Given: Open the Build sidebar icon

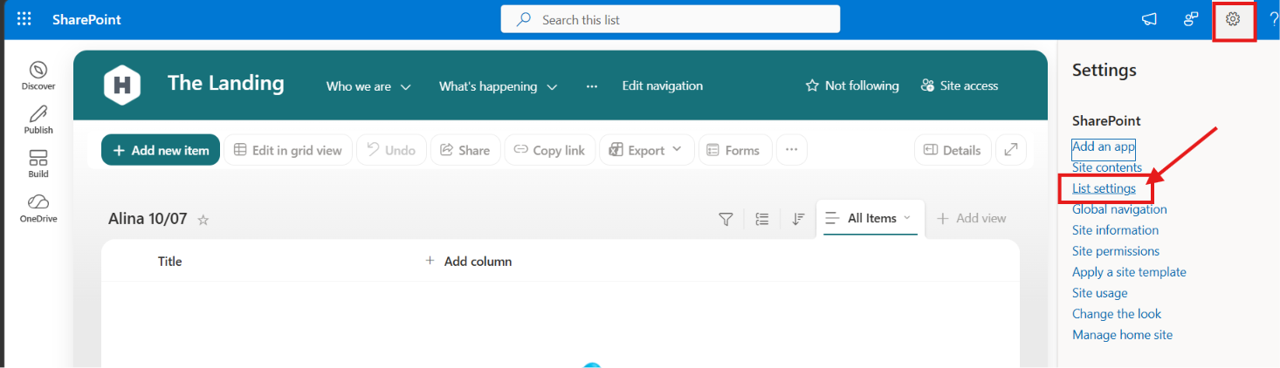Looking at the screenshot, I should [x=38, y=164].
